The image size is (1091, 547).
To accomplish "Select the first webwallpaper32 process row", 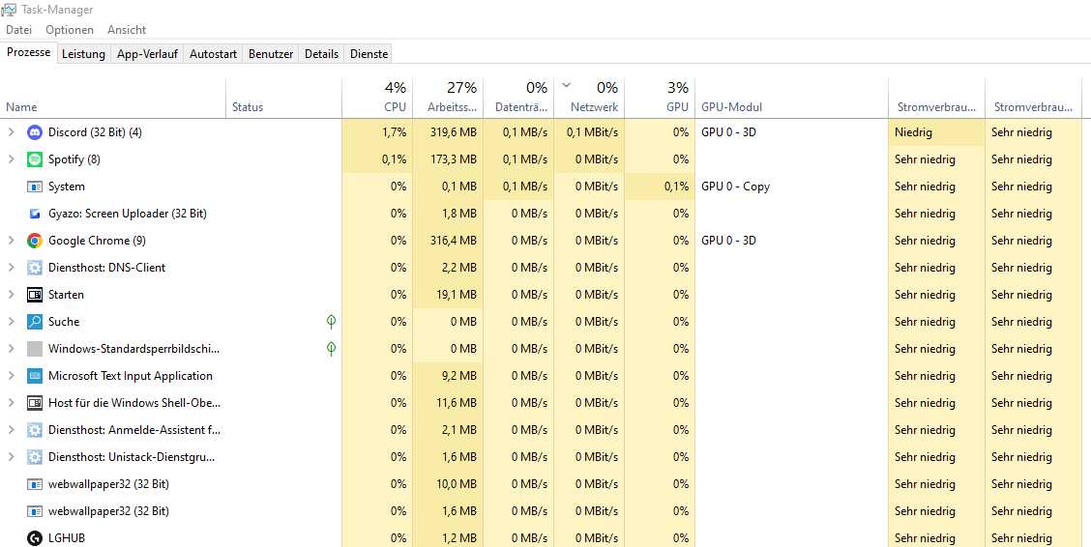I will (545, 484).
